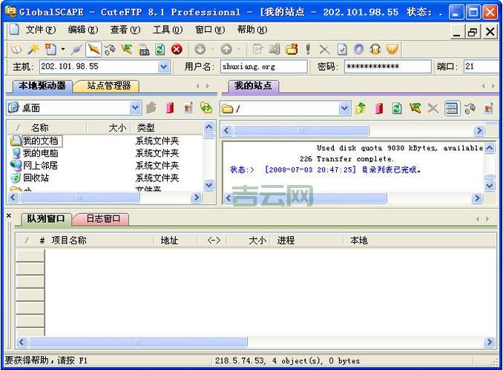This screenshot has height=370, width=503.
Task: Refresh the remote pane listing
Action: click(396, 108)
